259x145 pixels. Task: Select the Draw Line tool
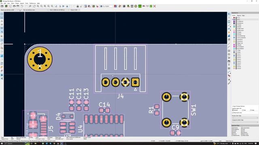[229, 43]
